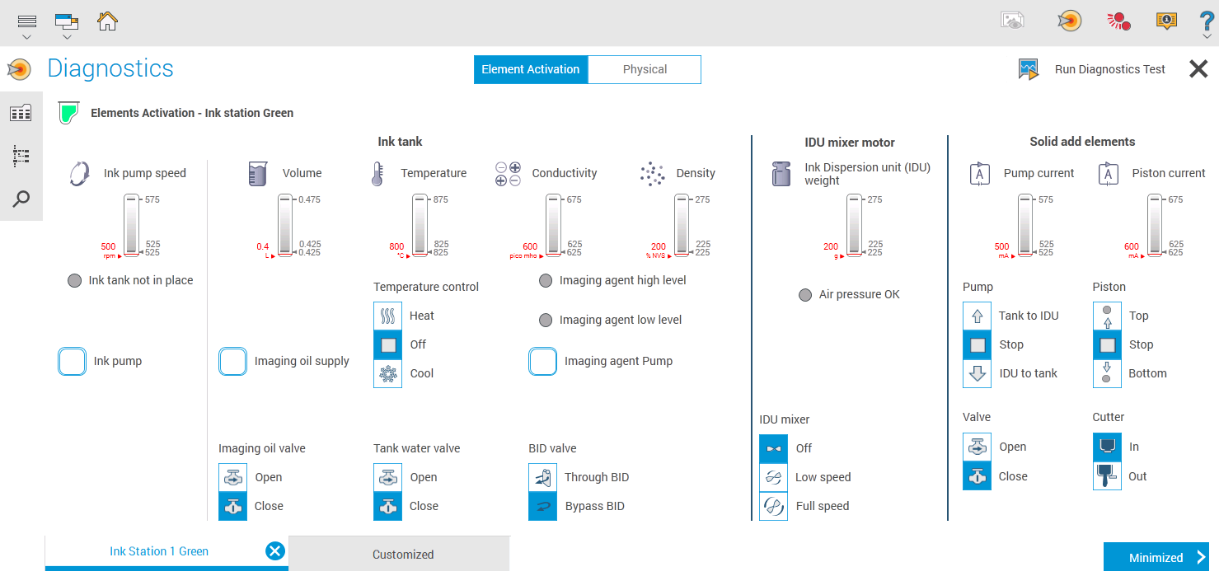
Task: Click the Conductivity gauge
Action: tap(554, 226)
